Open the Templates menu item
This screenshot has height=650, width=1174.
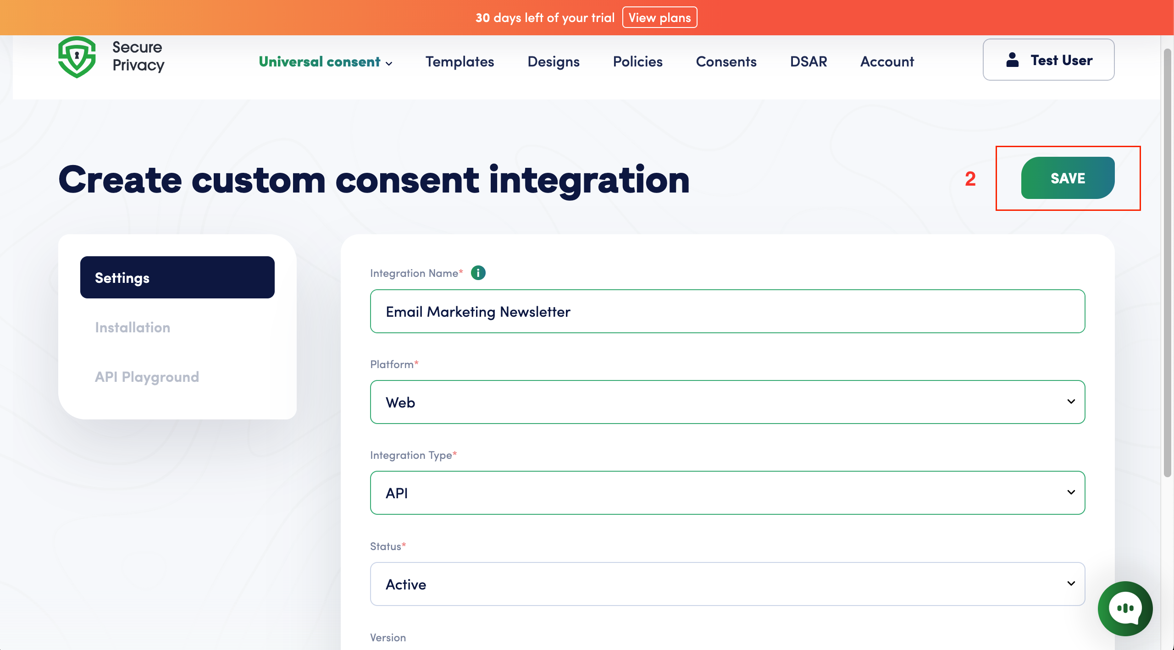tap(460, 61)
